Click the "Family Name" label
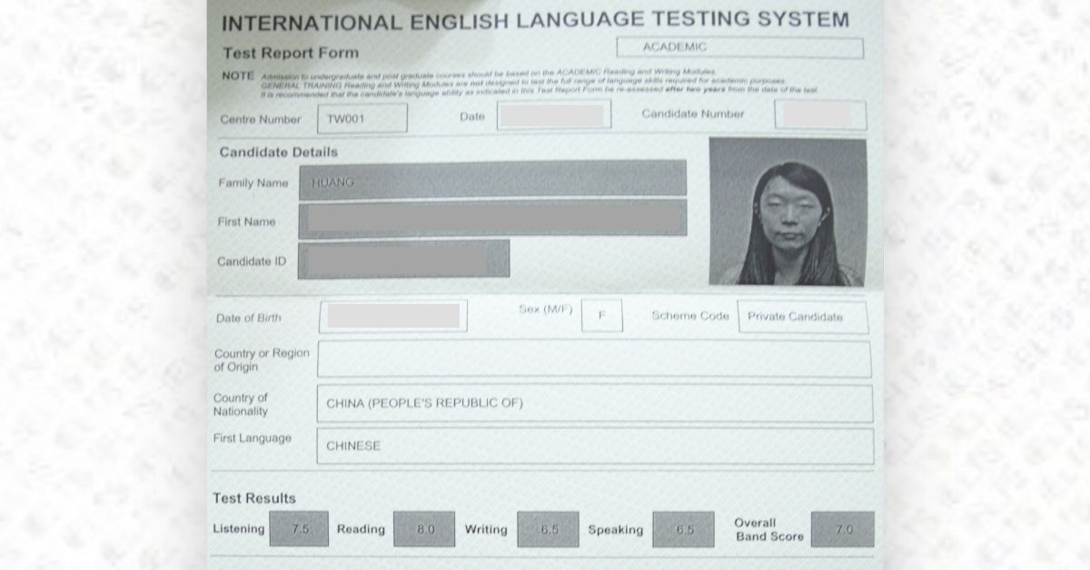The image size is (1090, 570). (x=253, y=182)
